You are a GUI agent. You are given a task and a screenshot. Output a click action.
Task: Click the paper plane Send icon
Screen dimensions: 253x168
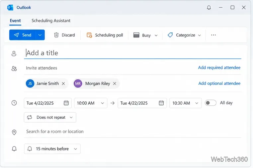pos(16,35)
